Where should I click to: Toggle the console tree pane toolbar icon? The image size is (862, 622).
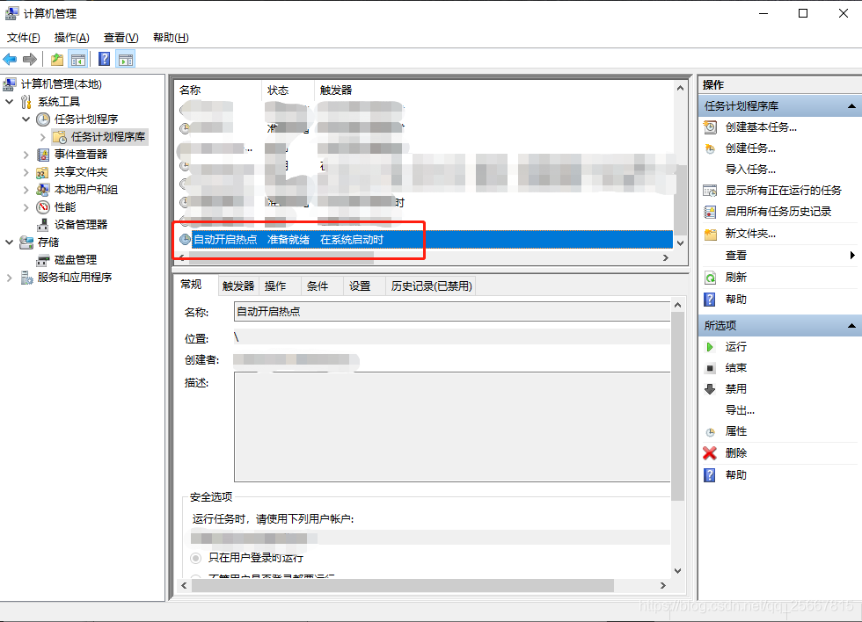click(x=78, y=59)
